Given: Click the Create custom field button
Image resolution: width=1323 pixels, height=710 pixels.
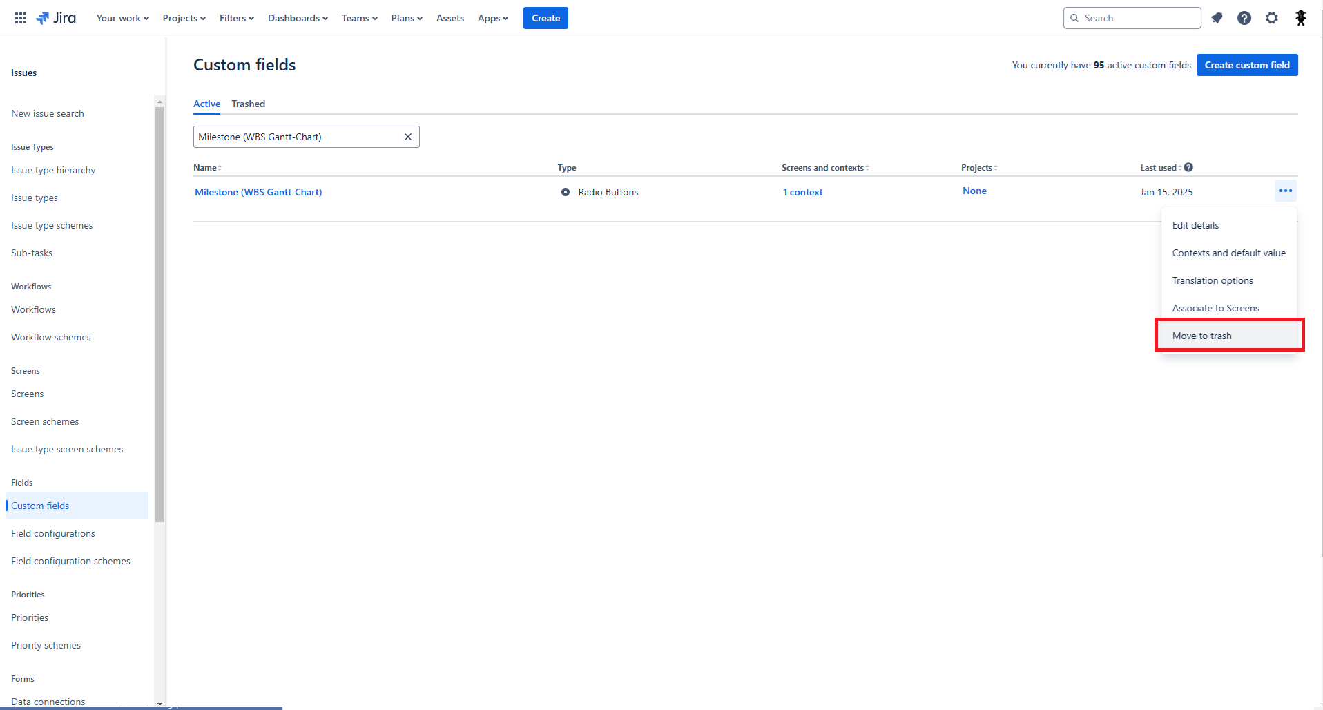Looking at the screenshot, I should [1246, 65].
